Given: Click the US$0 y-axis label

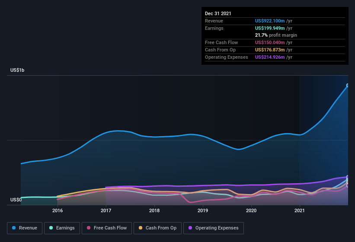Looking at the screenshot, I should [16, 200].
